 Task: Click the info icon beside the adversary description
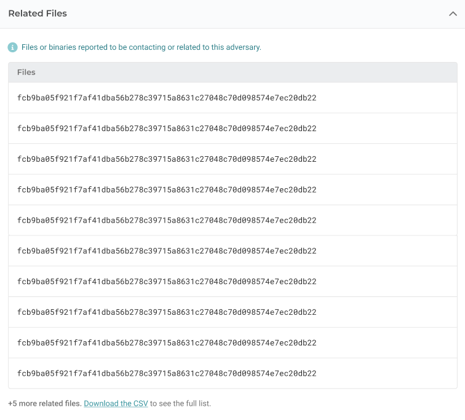click(12, 47)
